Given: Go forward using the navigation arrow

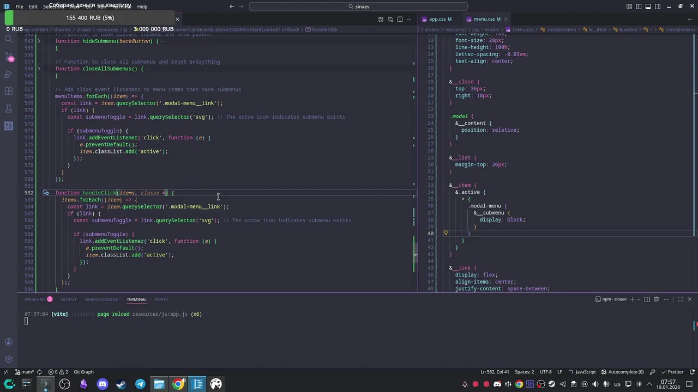Looking at the screenshot, I should tap(242, 7).
